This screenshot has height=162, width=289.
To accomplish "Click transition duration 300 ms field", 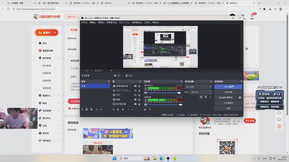I will coord(199,92).
